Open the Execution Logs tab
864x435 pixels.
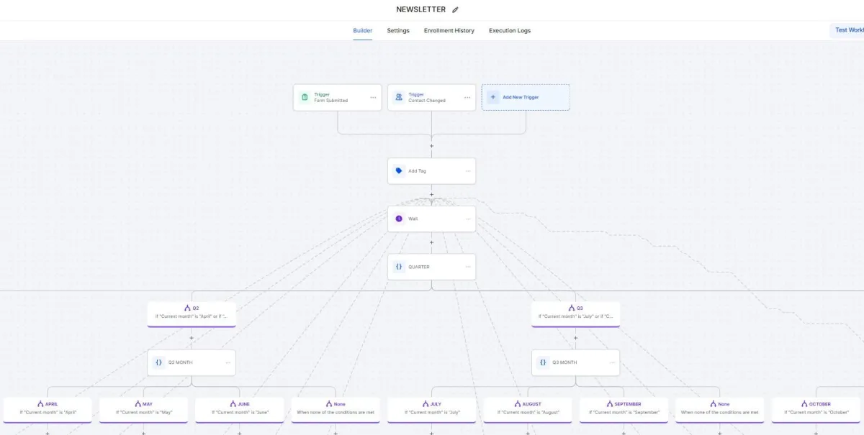coord(509,31)
